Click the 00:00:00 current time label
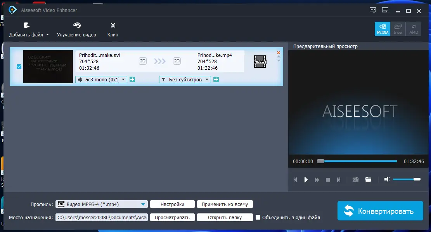Image resolution: width=431 pixels, height=232 pixels. pos(303,162)
